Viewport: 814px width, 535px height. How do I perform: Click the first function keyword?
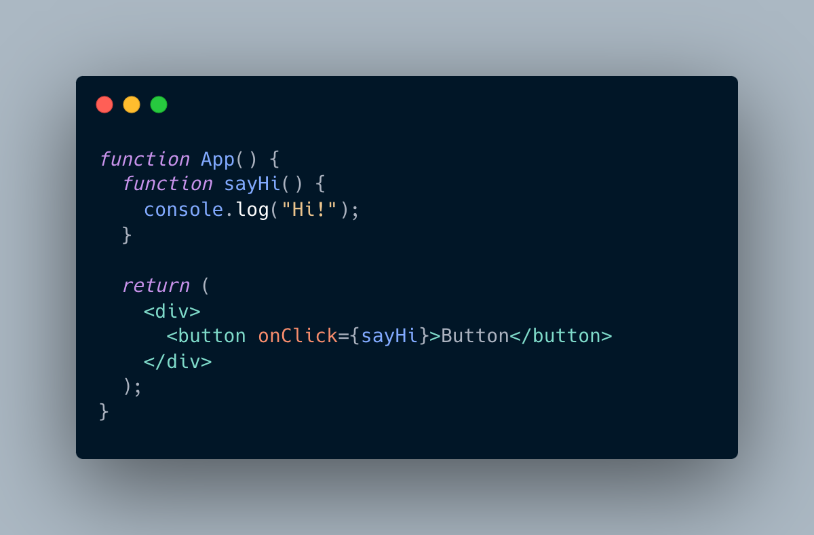click(144, 160)
